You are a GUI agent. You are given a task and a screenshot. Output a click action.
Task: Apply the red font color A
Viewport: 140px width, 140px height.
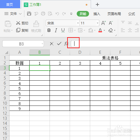(x=100, y=30)
